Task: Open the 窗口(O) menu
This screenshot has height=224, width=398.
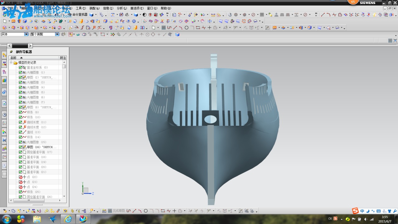Action: click(152, 8)
